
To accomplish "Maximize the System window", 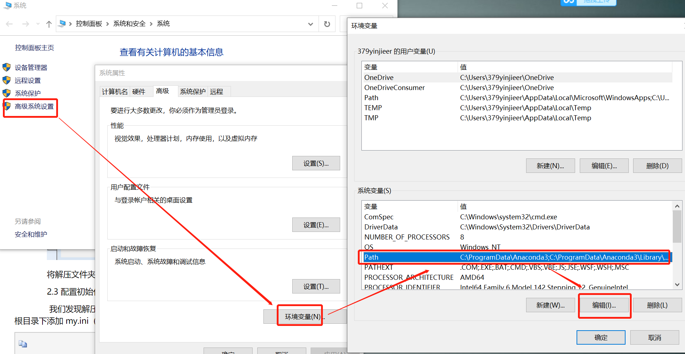I will pyautogui.click(x=359, y=5).
